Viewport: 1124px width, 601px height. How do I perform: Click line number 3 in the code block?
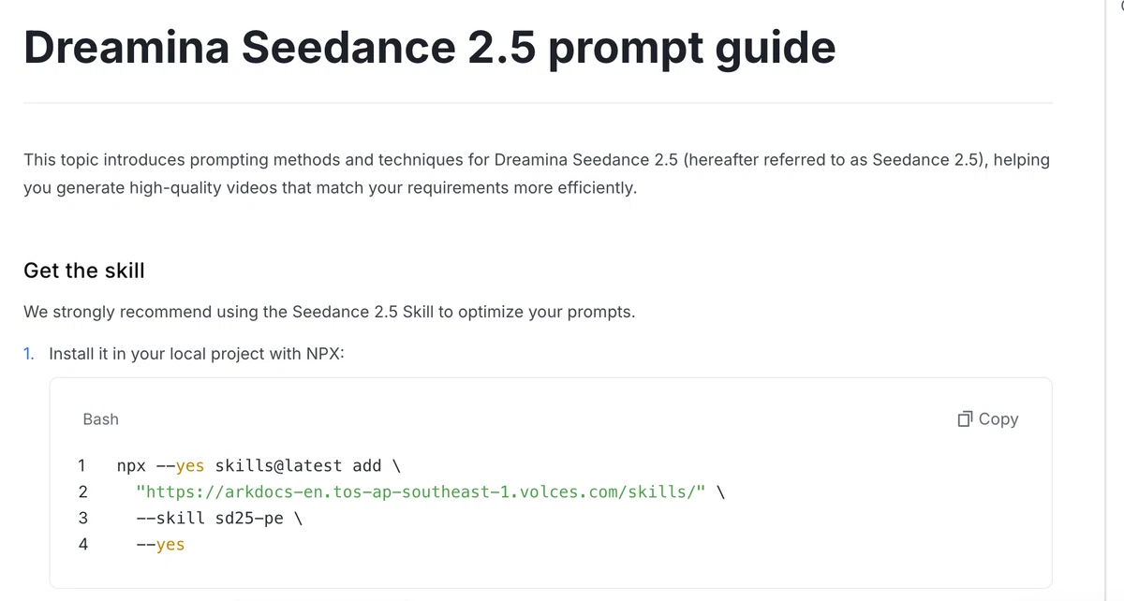(82, 518)
